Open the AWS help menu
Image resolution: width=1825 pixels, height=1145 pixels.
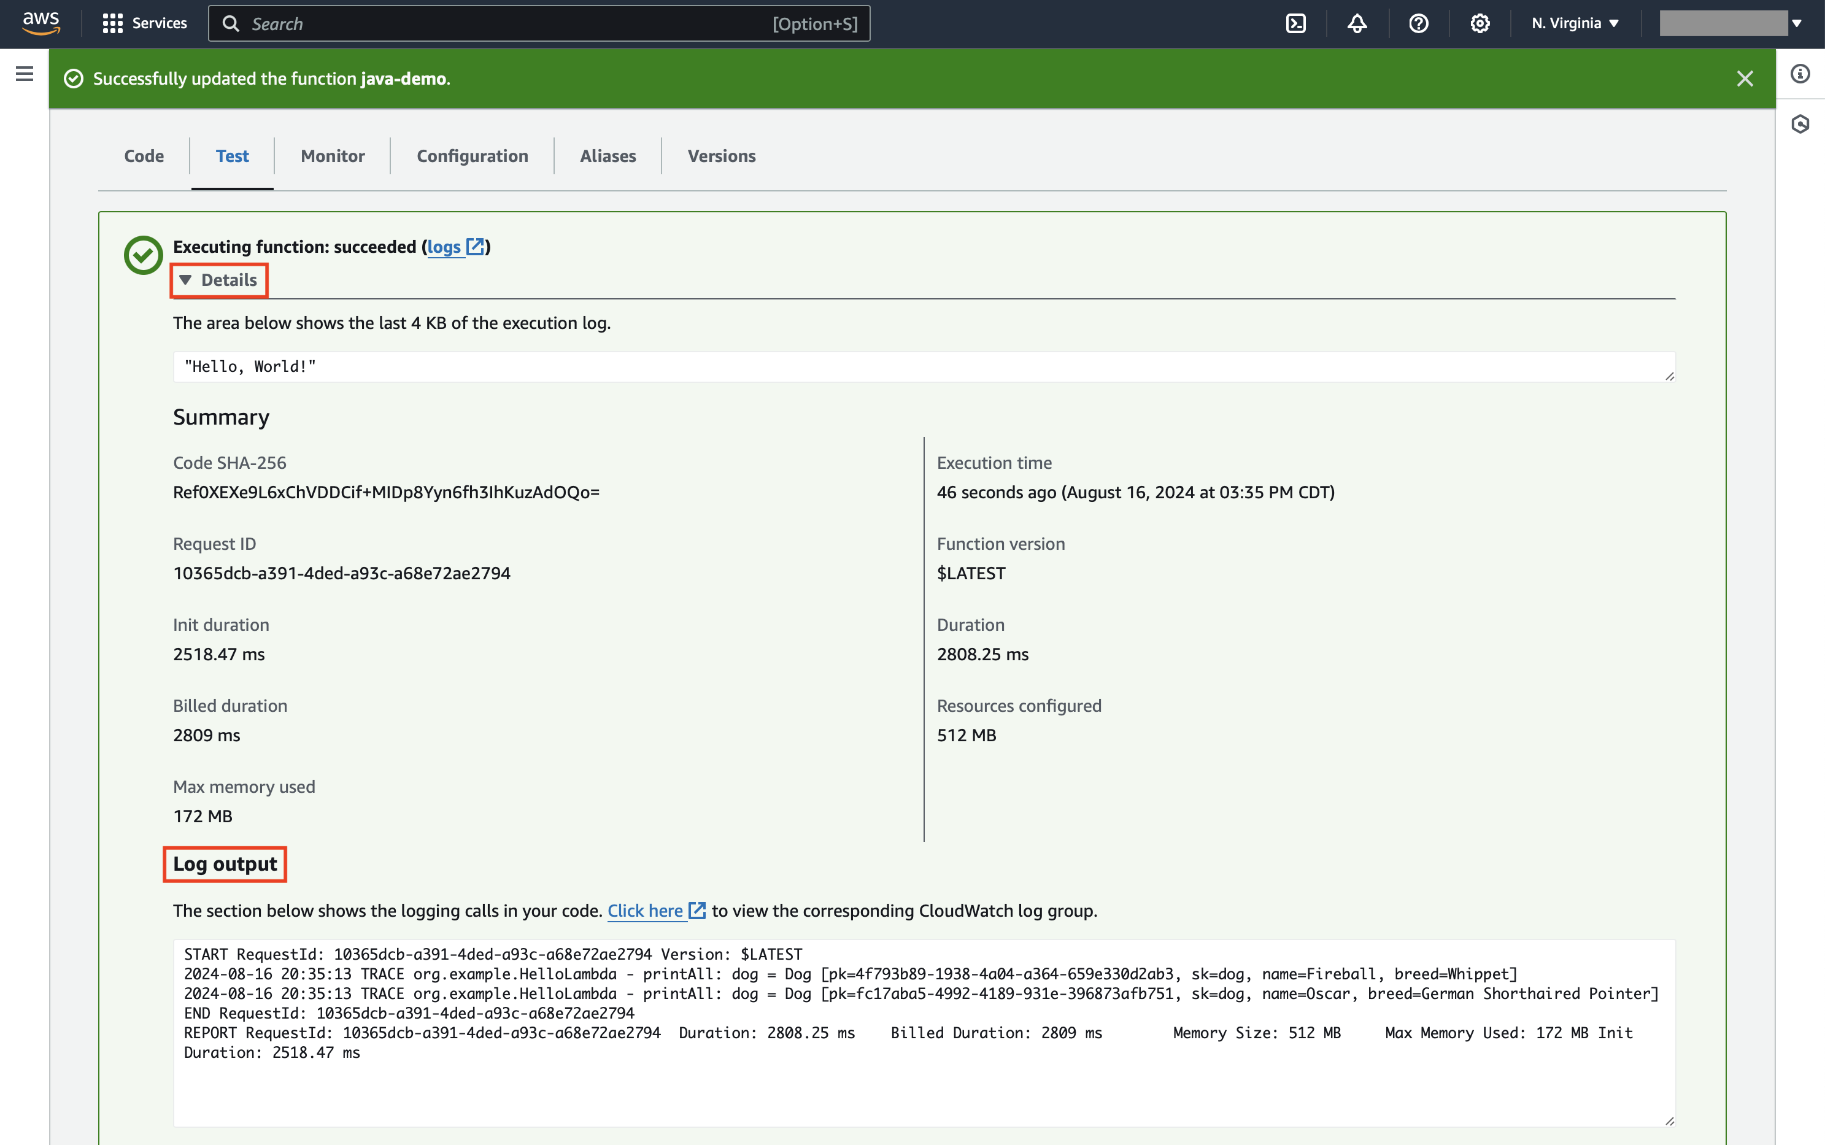coord(1418,23)
